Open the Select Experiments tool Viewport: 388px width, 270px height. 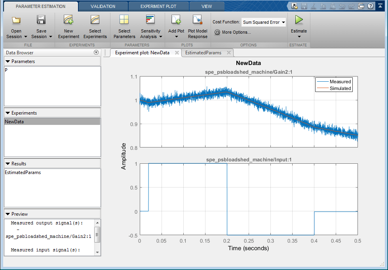click(x=95, y=21)
